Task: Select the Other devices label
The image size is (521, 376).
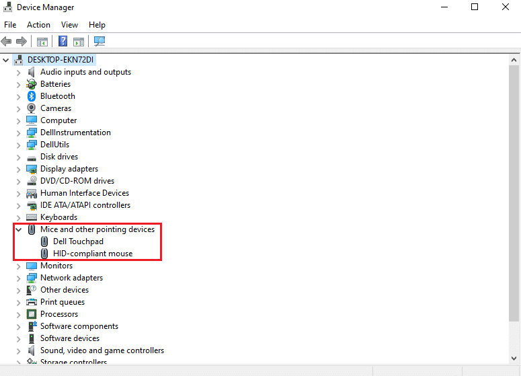Action: point(65,290)
